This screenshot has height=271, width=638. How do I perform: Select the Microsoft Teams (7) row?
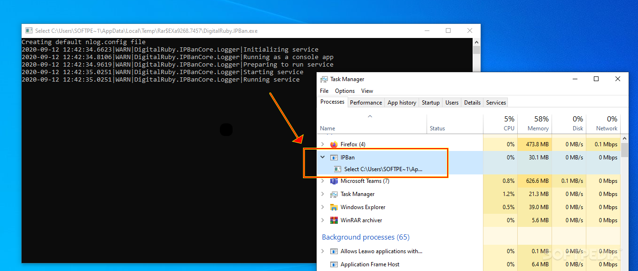(x=469, y=181)
